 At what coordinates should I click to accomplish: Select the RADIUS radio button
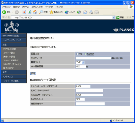point(86,54)
